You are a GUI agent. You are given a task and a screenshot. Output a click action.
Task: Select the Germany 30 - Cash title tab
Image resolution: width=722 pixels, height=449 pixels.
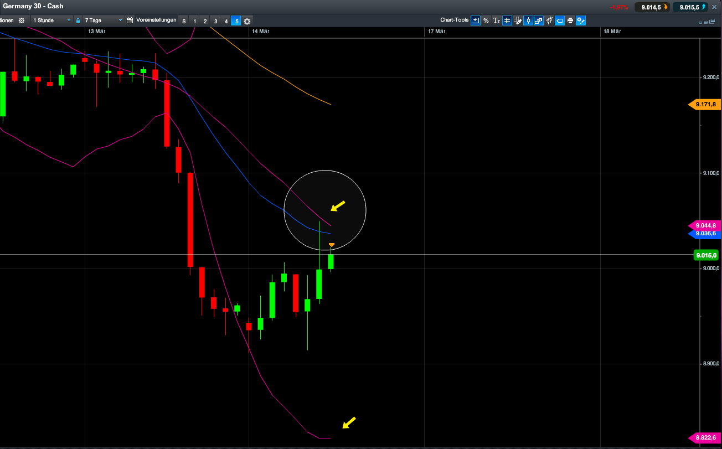click(x=33, y=6)
